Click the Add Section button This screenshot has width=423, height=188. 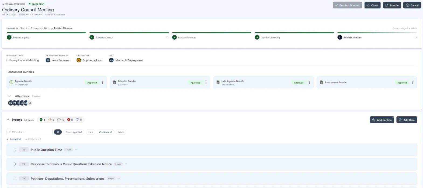tap(382, 120)
